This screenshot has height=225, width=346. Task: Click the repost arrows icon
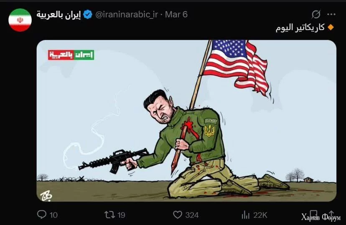click(109, 215)
